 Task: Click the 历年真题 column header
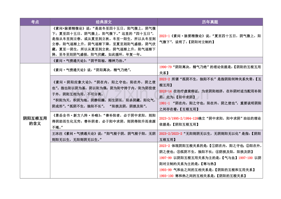(x=210, y=22)
